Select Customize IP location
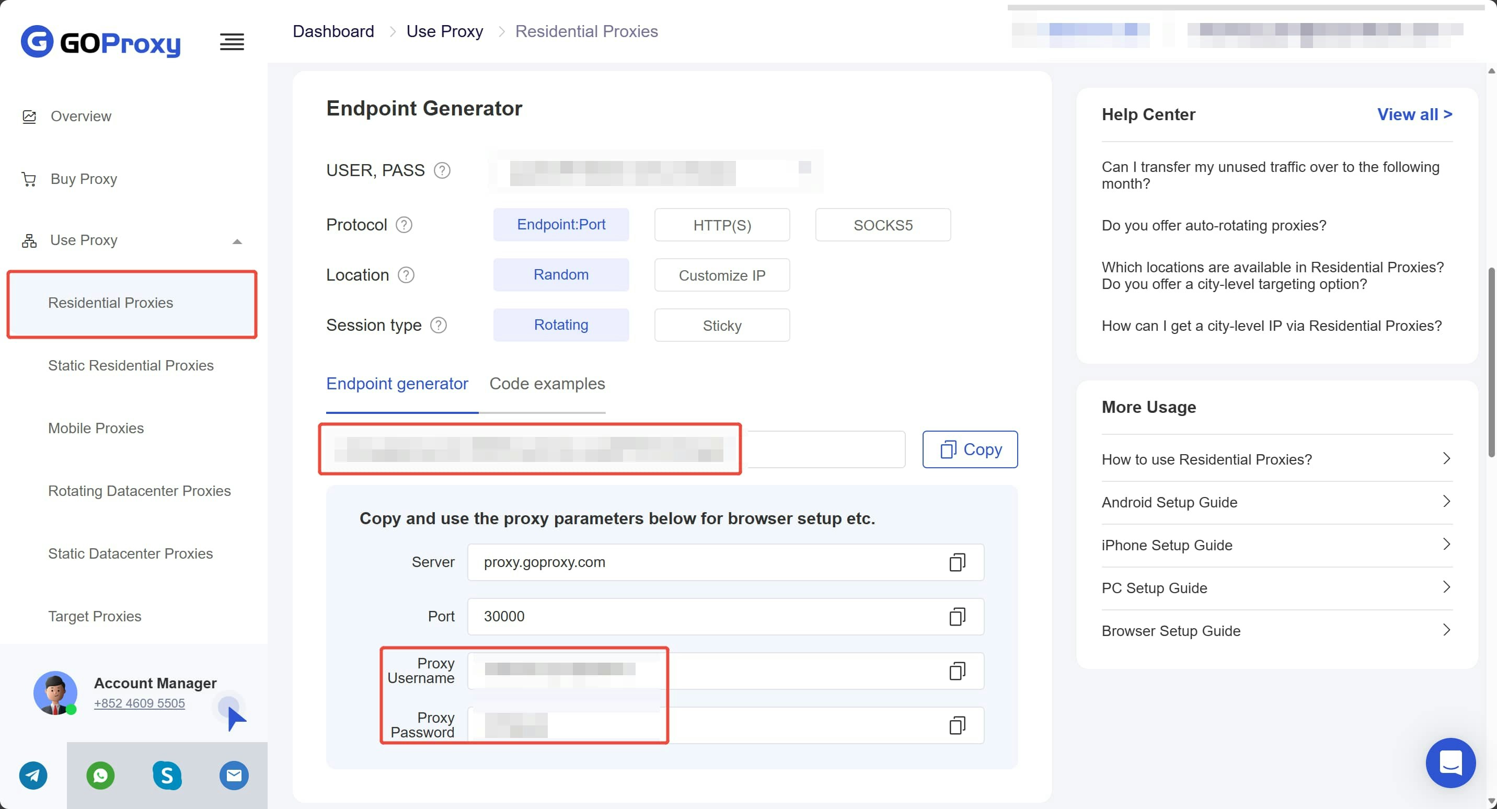The height and width of the screenshot is (809, 1497). [x=721, y=275]
